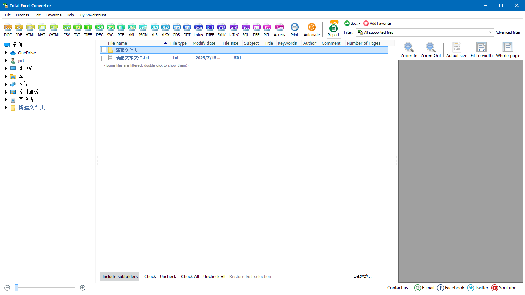
Task: Expand the 网络 tree node
Action: click(6, 84)
